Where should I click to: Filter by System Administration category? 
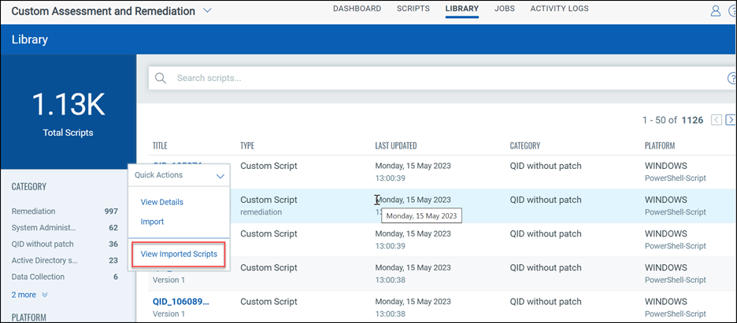pyautogui.click(x=43, y=228)
